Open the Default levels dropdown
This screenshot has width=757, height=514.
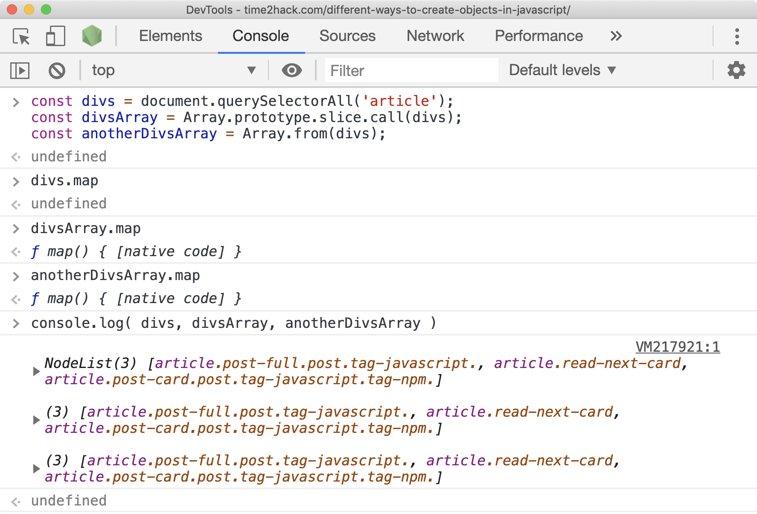pos(562,70)
